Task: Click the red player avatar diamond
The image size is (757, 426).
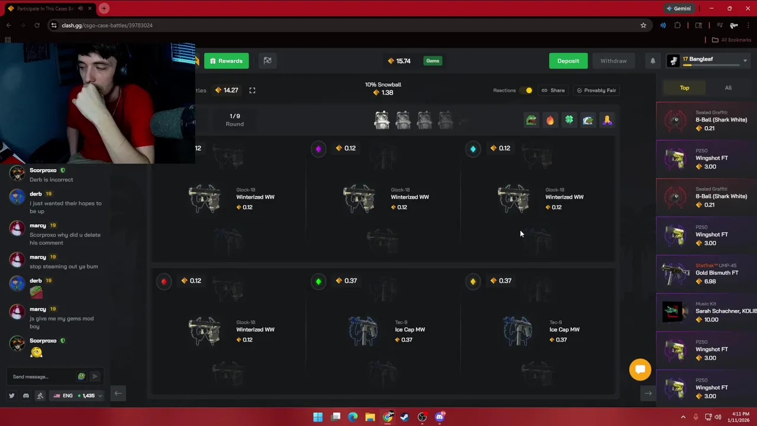Action: pos(164,281)
